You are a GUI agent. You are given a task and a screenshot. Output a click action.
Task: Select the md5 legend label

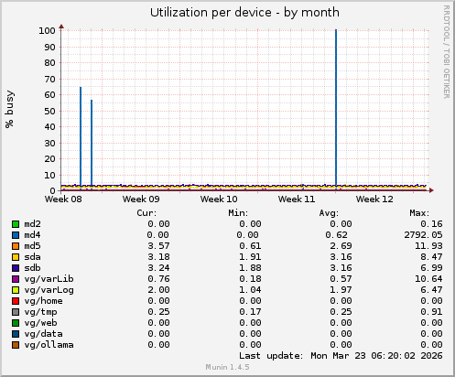coord(32,246)
